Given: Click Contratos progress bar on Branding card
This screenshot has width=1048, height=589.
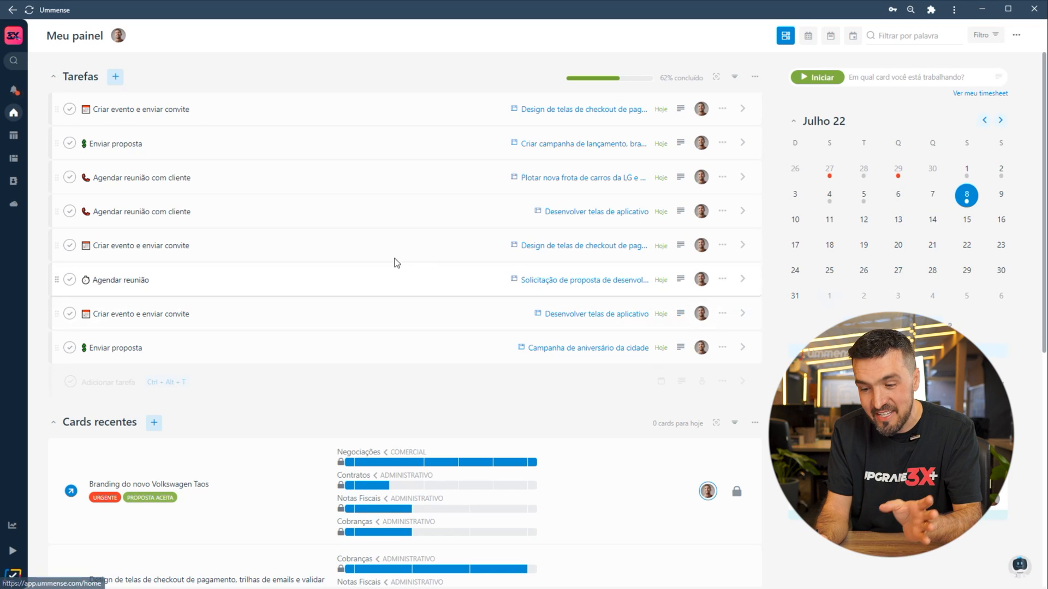Looking at the screenshot, I should [x=441, y=485].
